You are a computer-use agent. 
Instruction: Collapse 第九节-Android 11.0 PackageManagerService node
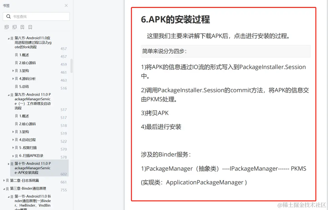click(x=9, y=95)
